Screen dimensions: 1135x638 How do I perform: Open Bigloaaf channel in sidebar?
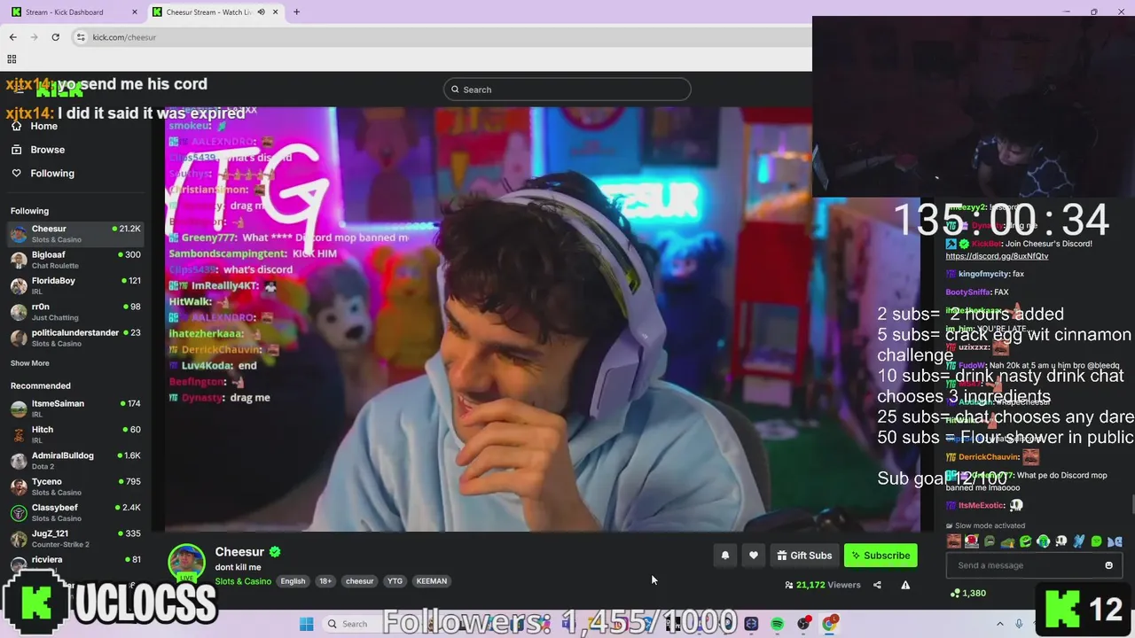click(x=75, y=260)
